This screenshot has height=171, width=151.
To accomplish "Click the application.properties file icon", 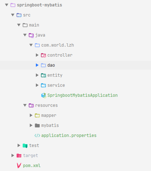I will [37, 136].
